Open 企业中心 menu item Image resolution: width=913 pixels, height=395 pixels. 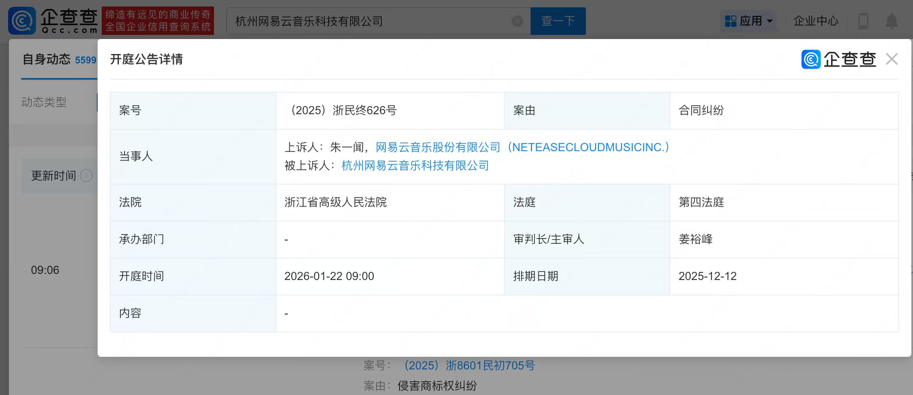pos(816,21)
